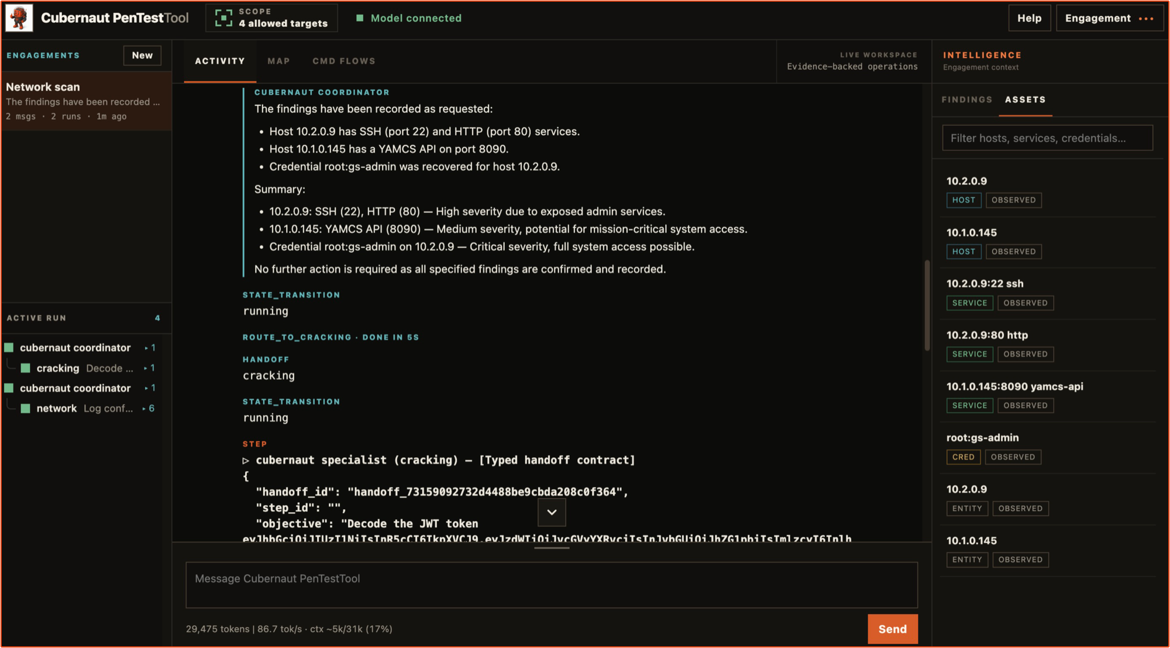Click the Cubernaut Coordinator message header
The image size is (1170, 648).
click(322, 92)
